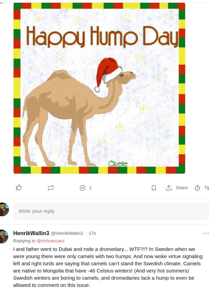Open comments via speech bubble icon
209x291 pixels.
83,188
